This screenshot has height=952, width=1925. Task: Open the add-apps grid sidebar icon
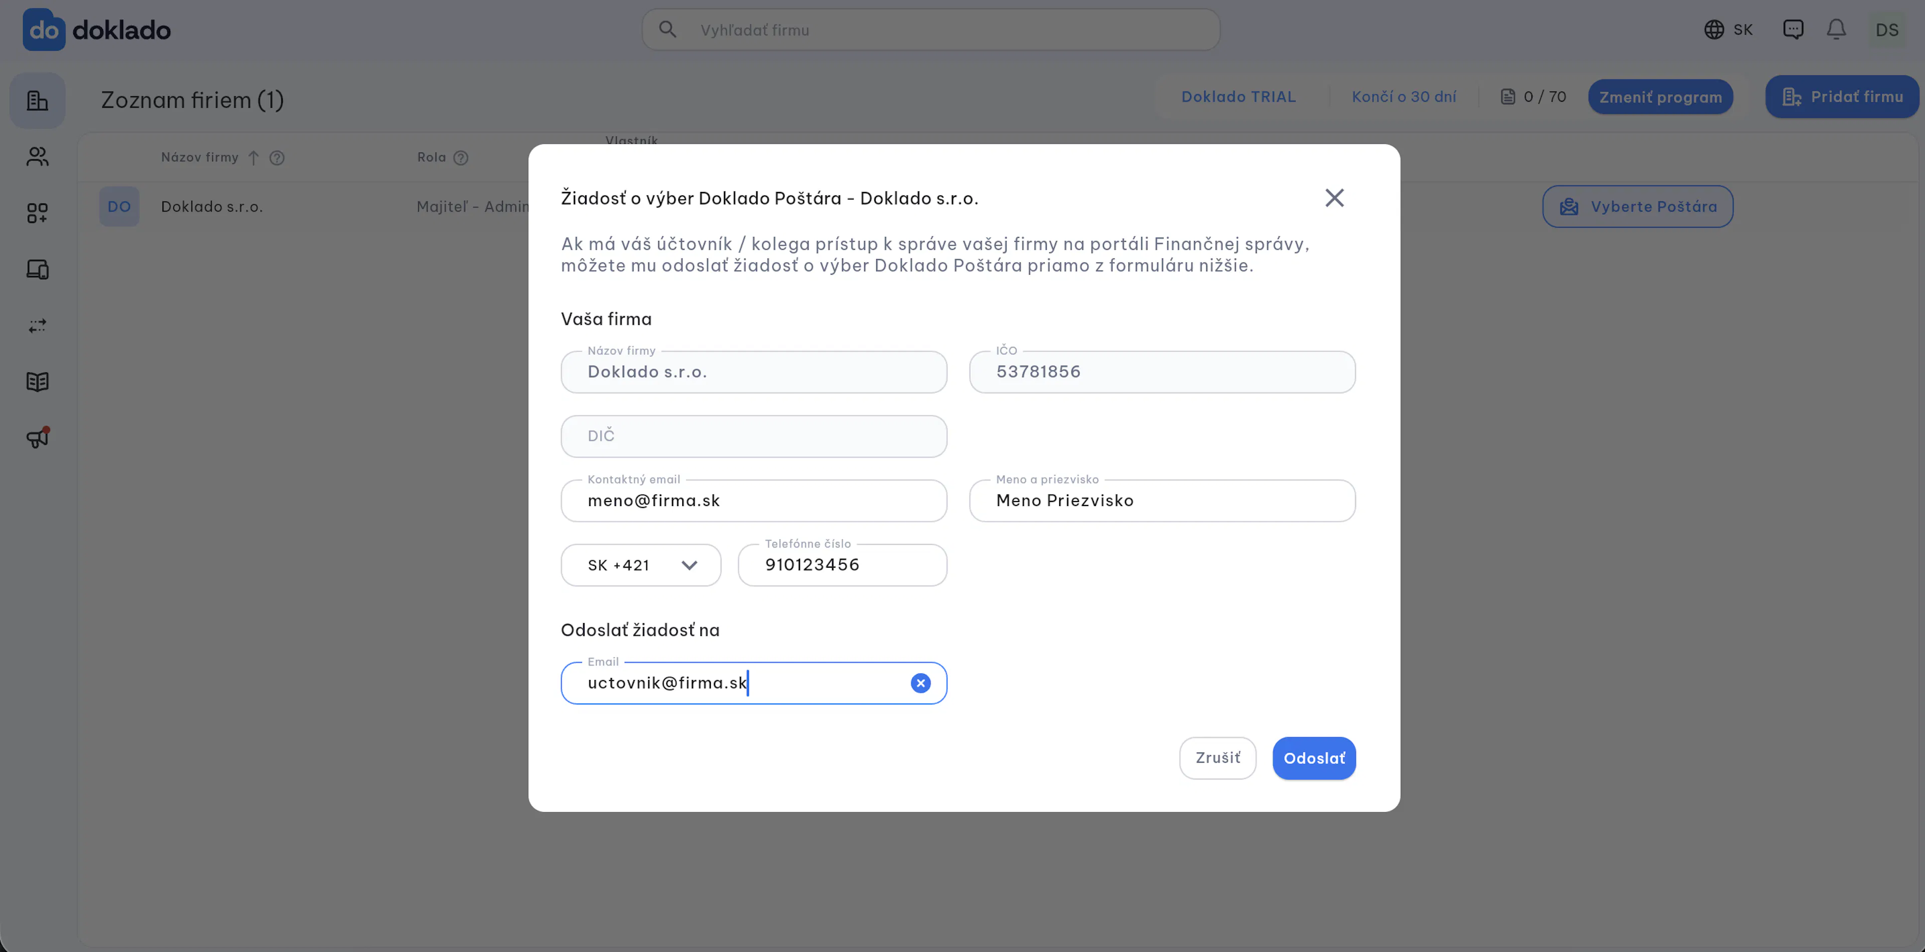38,213
